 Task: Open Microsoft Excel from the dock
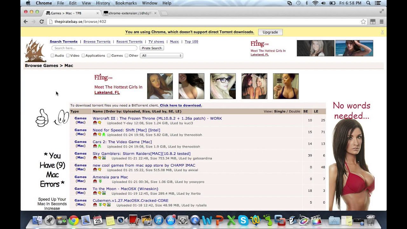coord(231,220)
